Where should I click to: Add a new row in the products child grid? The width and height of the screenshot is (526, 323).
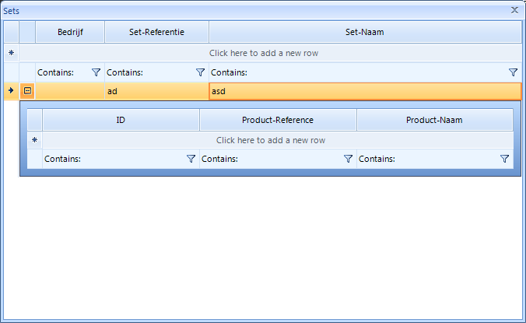271,141
